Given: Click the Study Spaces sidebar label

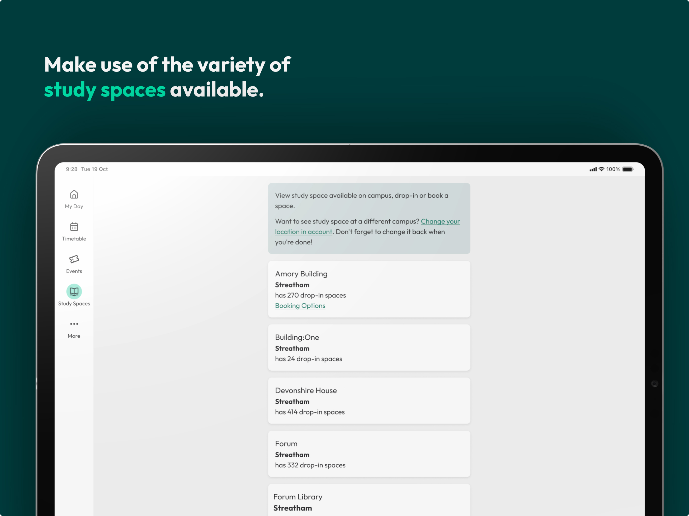Looking at the screenshot, I should [x=74, y=303].
